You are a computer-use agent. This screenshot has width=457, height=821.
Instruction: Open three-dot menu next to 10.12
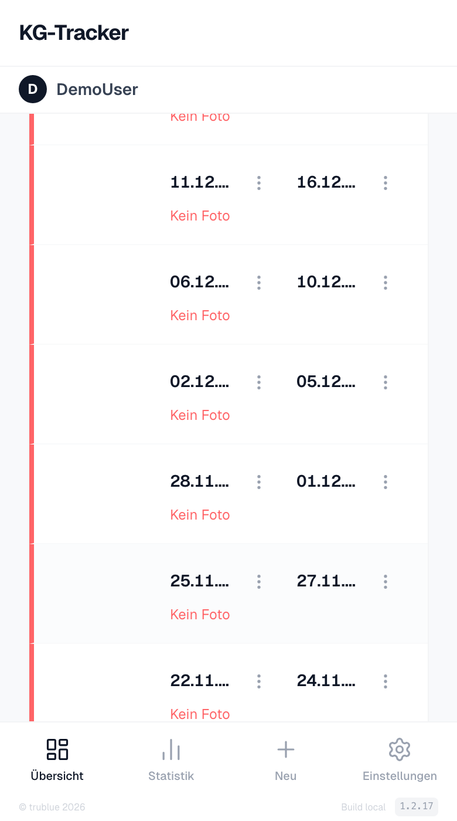[385, 283]
